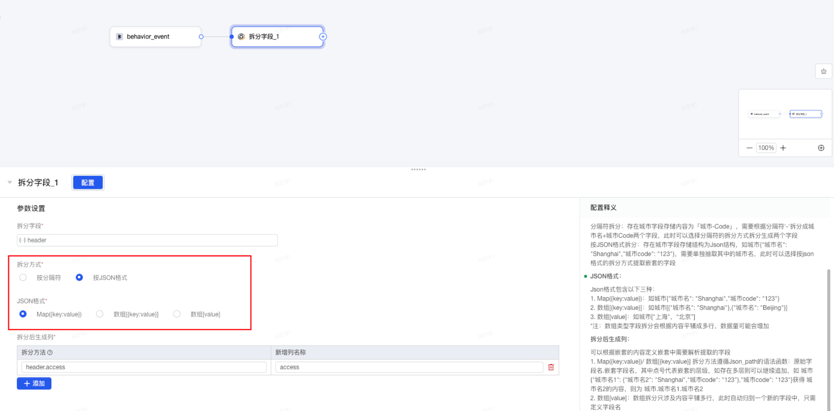Click the minimap thumbnail
This screenshot has width=834, height=411.
[785, 114]
